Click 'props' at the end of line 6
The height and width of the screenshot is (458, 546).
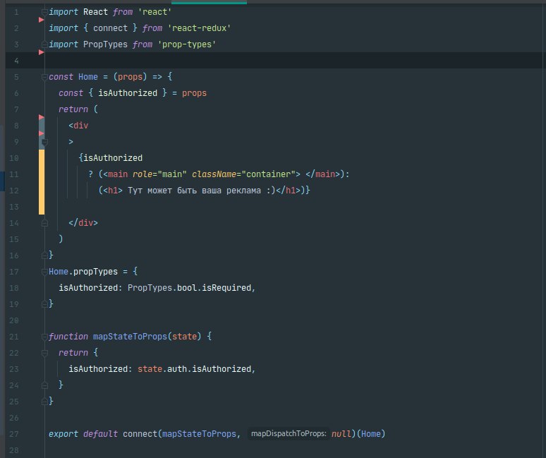[x=194, y=93]
